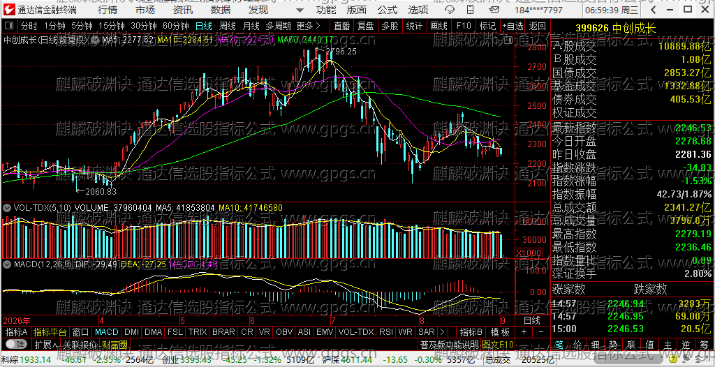Switch to 分时 intraday chart
The width and height of the screenshot is (715, 367).
(29, 26)
